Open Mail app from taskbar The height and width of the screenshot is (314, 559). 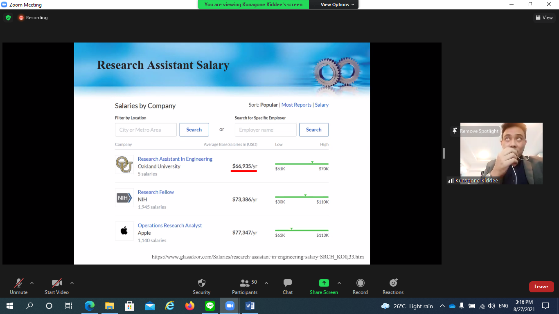(149, 306)
